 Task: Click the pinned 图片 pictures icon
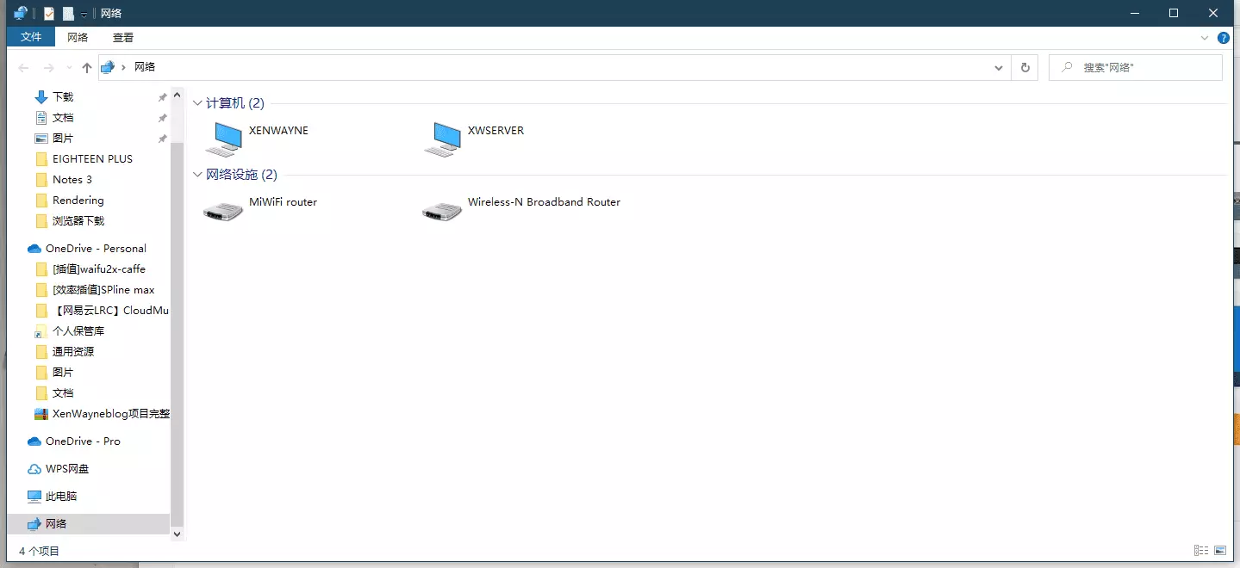coord(41,139)
